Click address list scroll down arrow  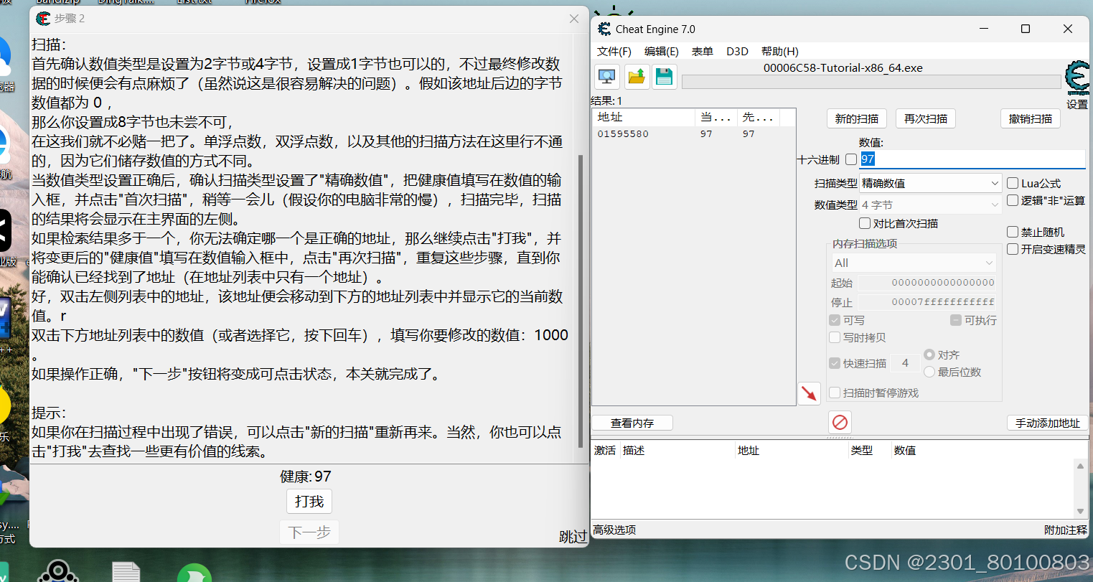(x=1080, y=511)
